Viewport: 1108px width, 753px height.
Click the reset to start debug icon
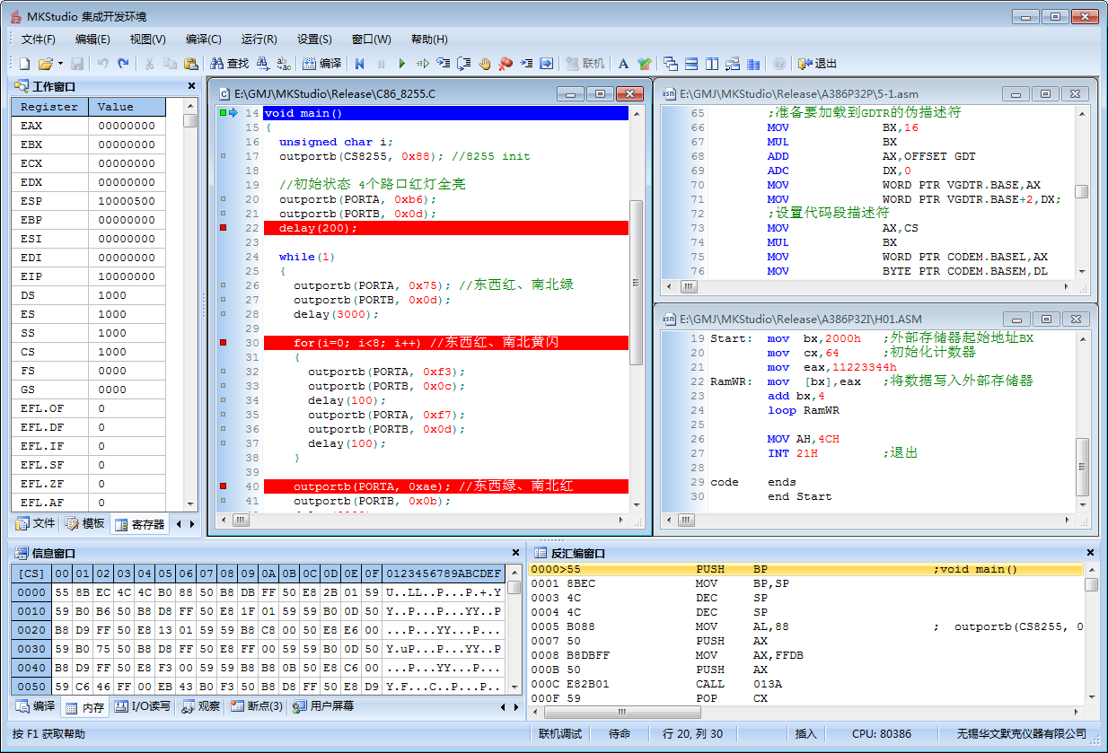(360, 64)
